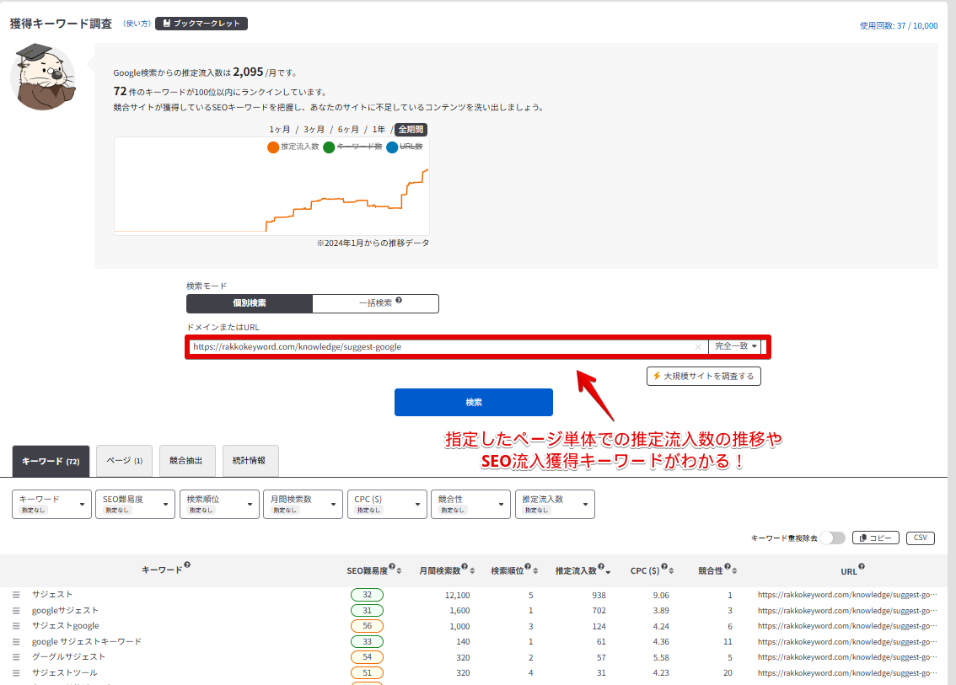This screenshot has height=685, width=956.
Task: Clear the URL field with the X icon
Action: tap(698, 347)
